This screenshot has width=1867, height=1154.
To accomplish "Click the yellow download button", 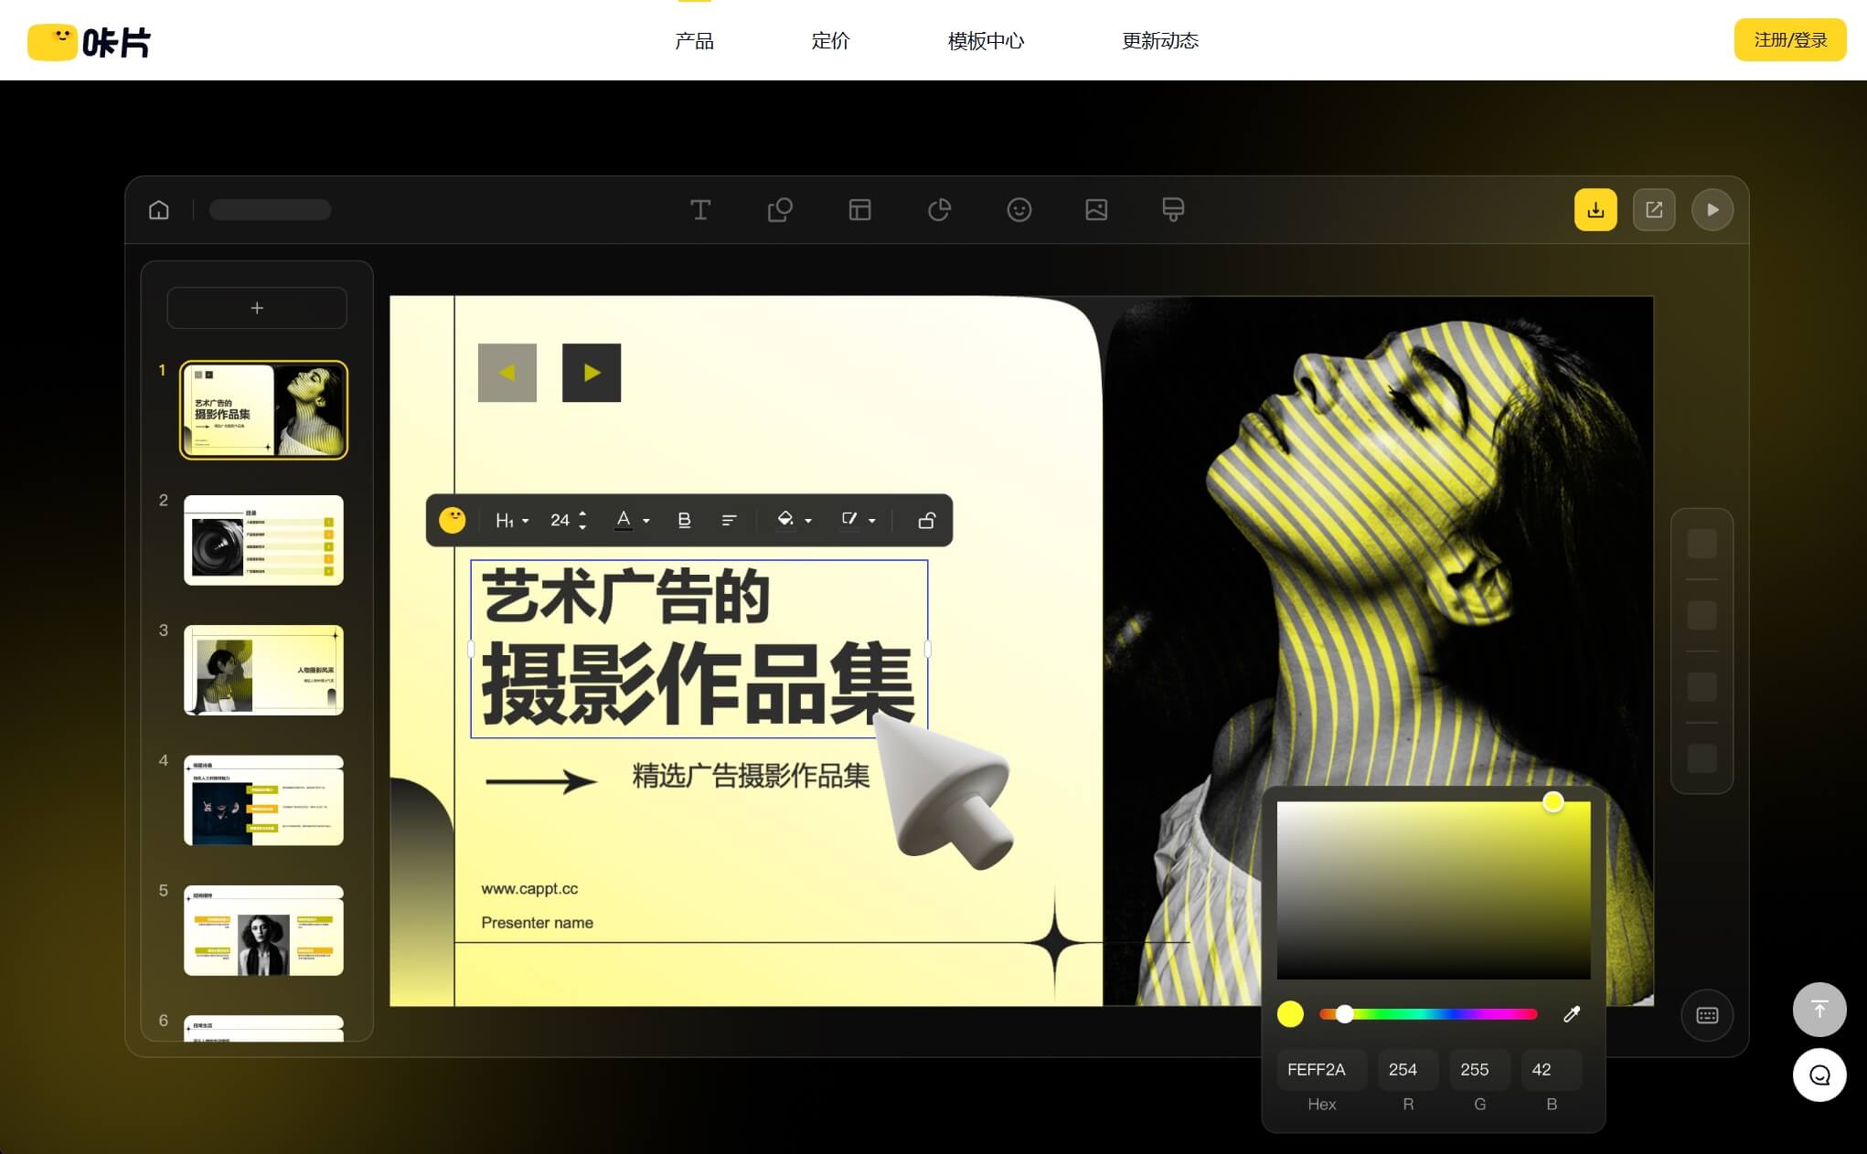I will (x=1595, y=209).
